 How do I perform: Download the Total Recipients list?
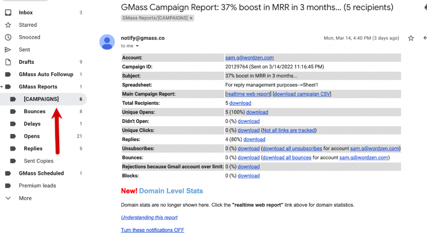click(240, 103)
